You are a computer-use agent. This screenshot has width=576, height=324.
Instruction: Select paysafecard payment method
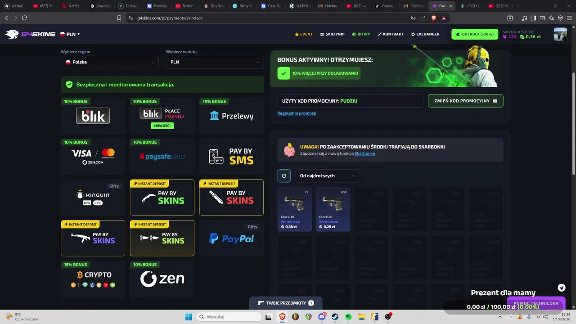click(162, 157)
